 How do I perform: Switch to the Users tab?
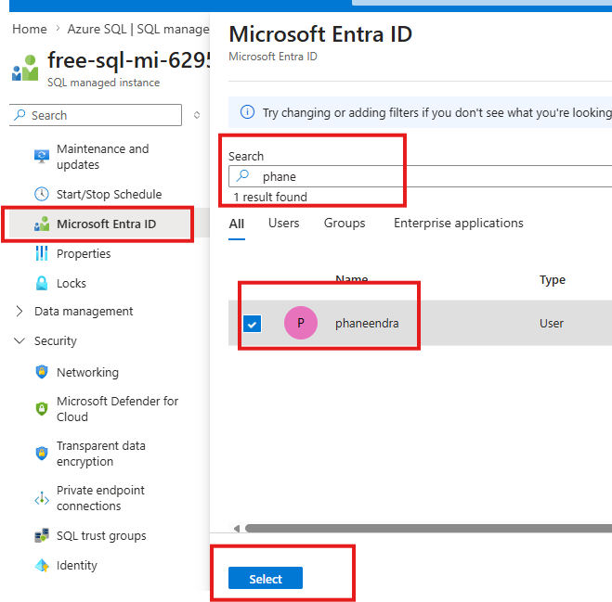coord(284,223)
